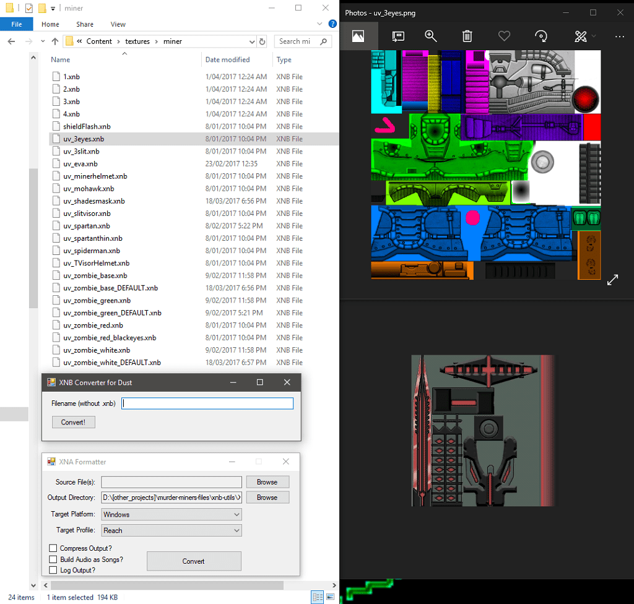
Task: Refresh the miner folder listing
Action: (x=262, y=41)
